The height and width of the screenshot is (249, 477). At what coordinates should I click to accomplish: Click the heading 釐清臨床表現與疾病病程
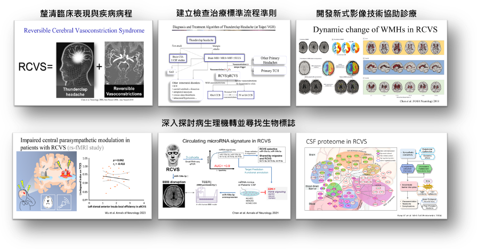pos(86,13)
